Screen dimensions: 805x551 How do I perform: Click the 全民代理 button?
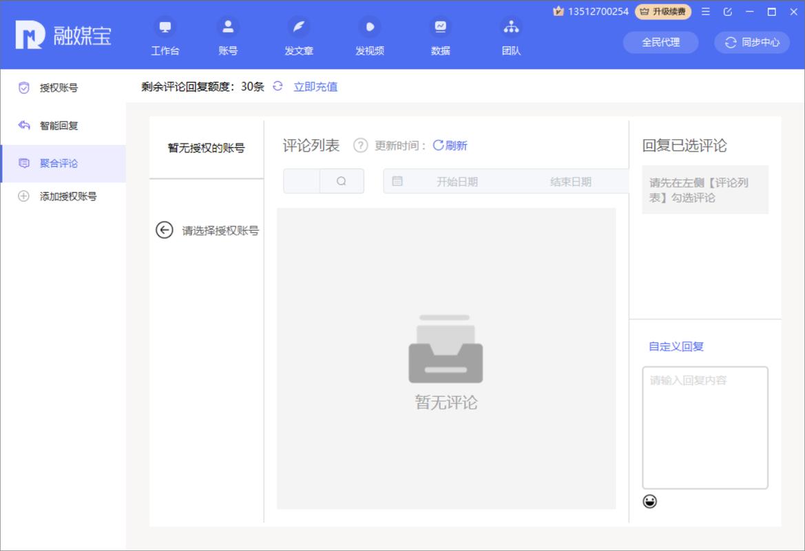pos(661,43)
